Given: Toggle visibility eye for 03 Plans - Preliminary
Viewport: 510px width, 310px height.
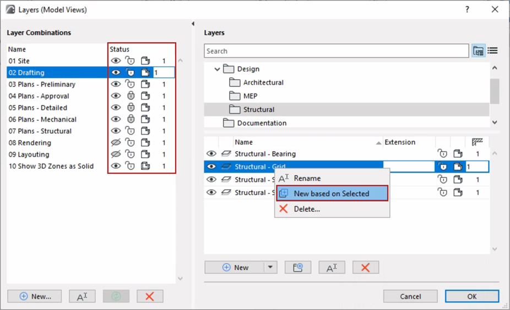Looking at the screenshot, I should coord(116,84).
